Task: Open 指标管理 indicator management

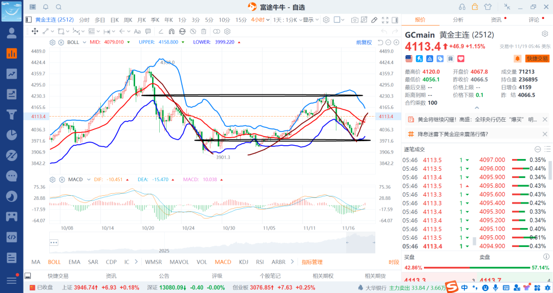Action: click(312, 262)
